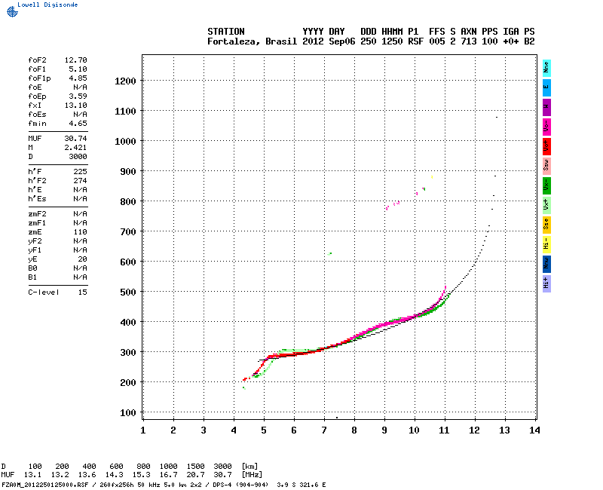Click the foEp value 3.59
Image resolution: width=603 pixels, height=490 pixels.
click(x=78, y=96)
